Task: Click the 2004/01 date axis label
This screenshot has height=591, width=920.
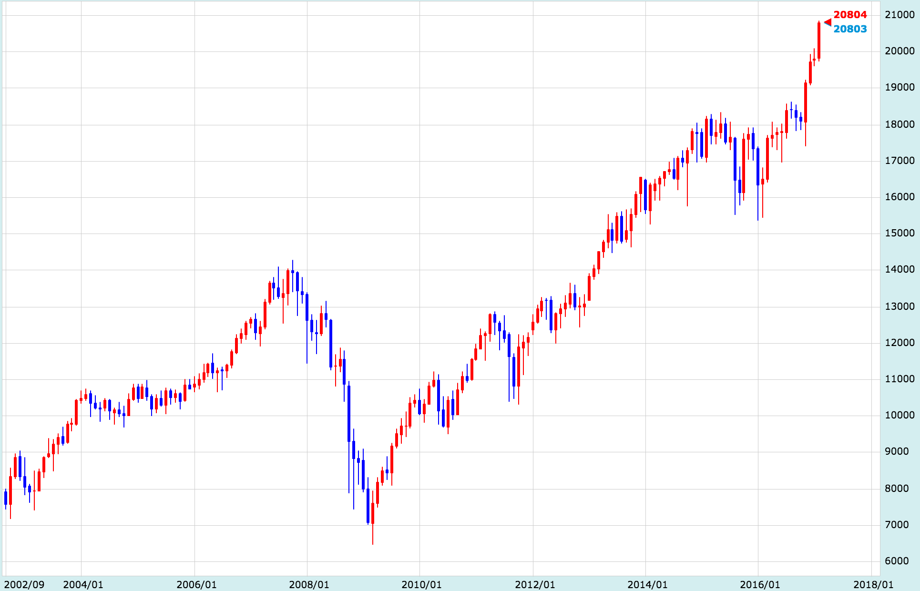Action: click(83, 584)
